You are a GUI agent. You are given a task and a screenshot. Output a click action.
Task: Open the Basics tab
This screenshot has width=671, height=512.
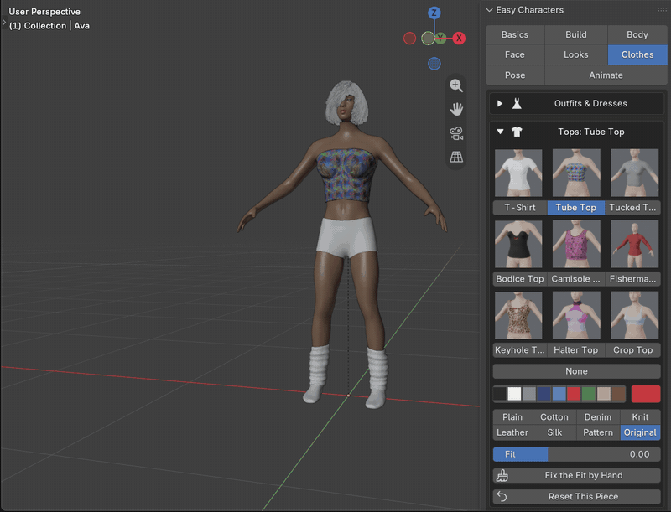[515, 34]
